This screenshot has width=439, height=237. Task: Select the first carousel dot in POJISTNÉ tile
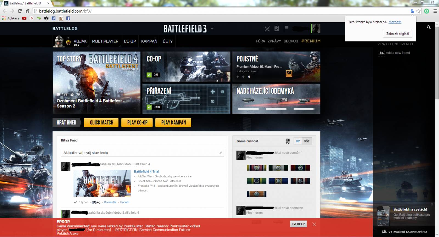click(x=238, y=77)
